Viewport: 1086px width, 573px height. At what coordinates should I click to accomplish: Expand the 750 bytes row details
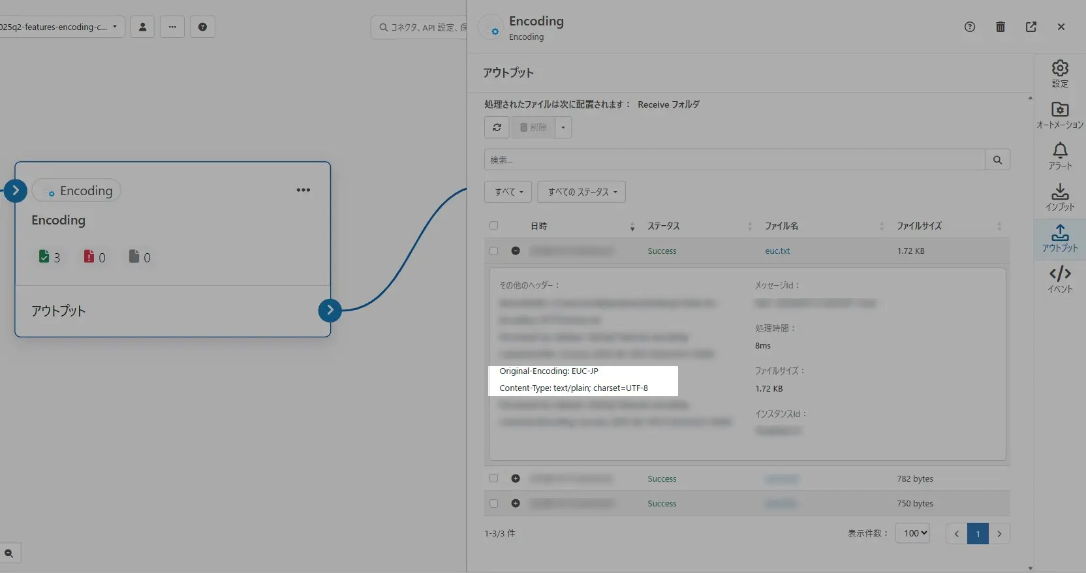click(x=516, y=503)
